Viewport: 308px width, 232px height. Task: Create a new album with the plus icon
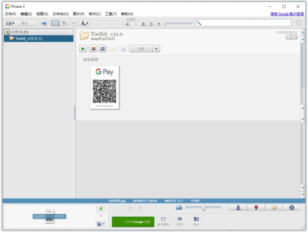pos(44,23)
